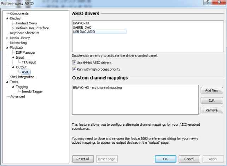The width and height of the screenshot is (227, 166).
Task: Toggle Use 64-bit ASIO drivers checkbox
Action: [x=74, y=63]
